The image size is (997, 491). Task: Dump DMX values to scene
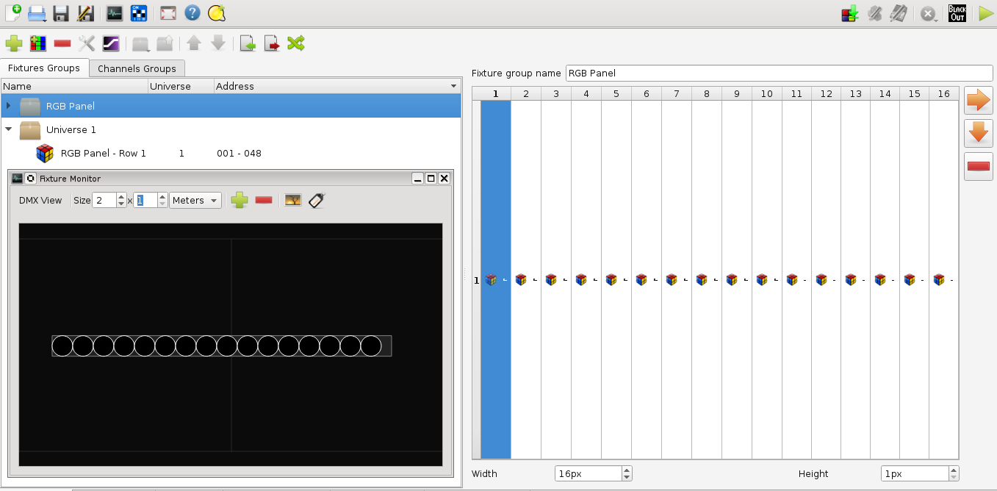point(850,13)
